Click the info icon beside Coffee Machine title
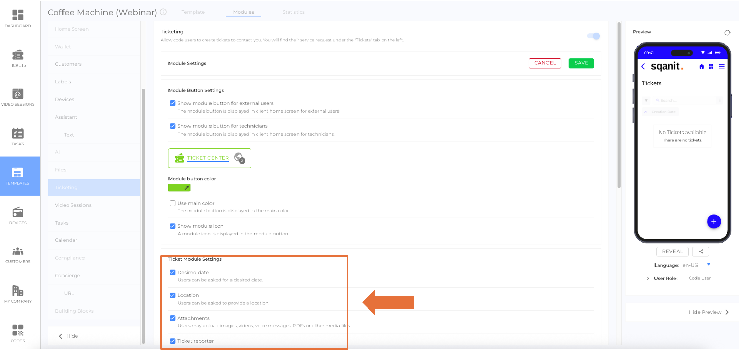The width and height of the screenshot is (739, 352). [163, 12]
